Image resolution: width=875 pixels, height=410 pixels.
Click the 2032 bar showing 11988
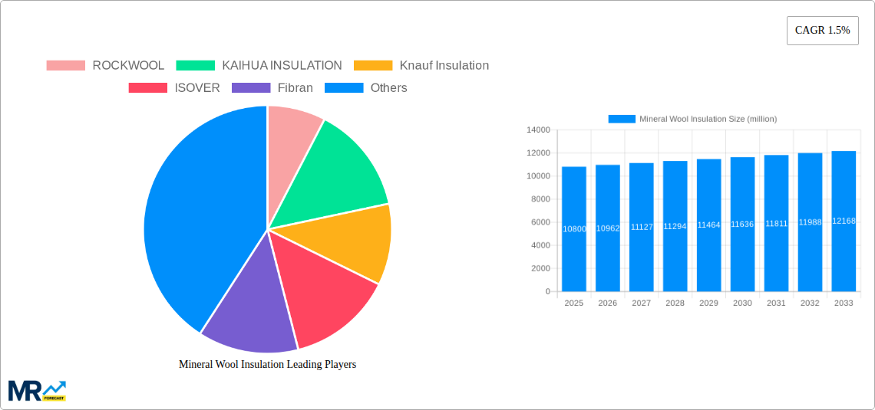[810, 222]
